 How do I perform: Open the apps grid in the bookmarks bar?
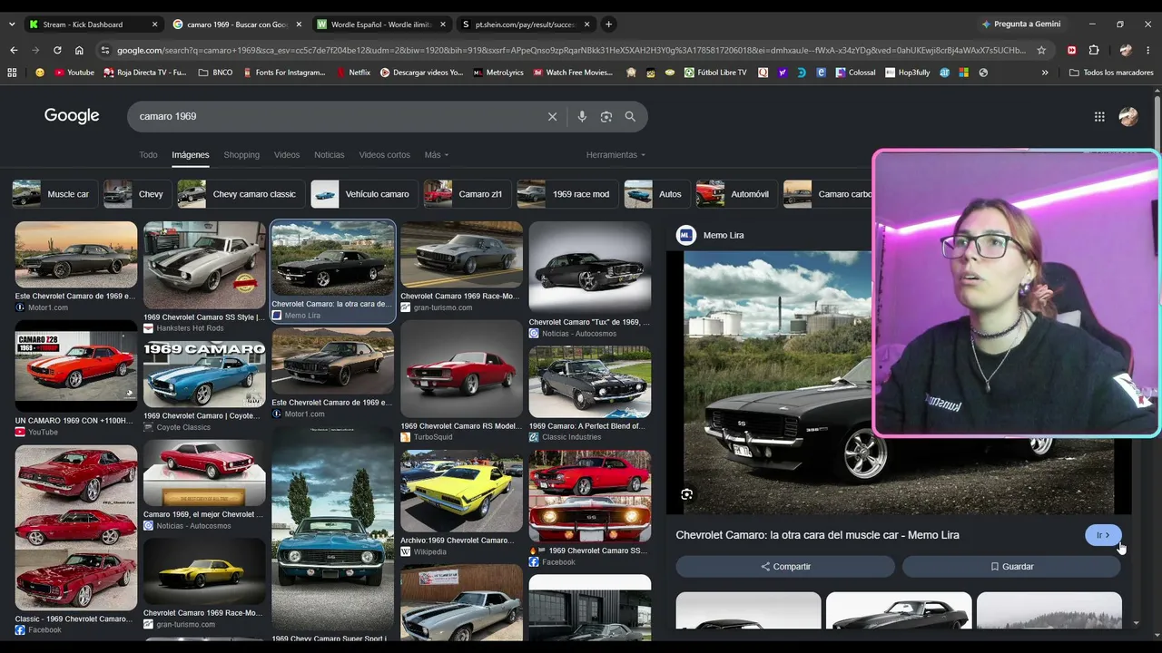click(12, 73)
